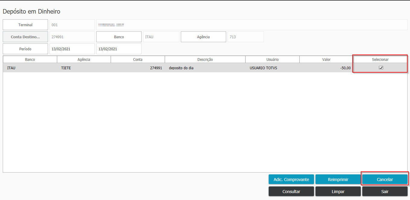Click the Depósito em Dinheiro title
Image resolution: width=410 pixels, height=200 pixels.
coord(31,11)
